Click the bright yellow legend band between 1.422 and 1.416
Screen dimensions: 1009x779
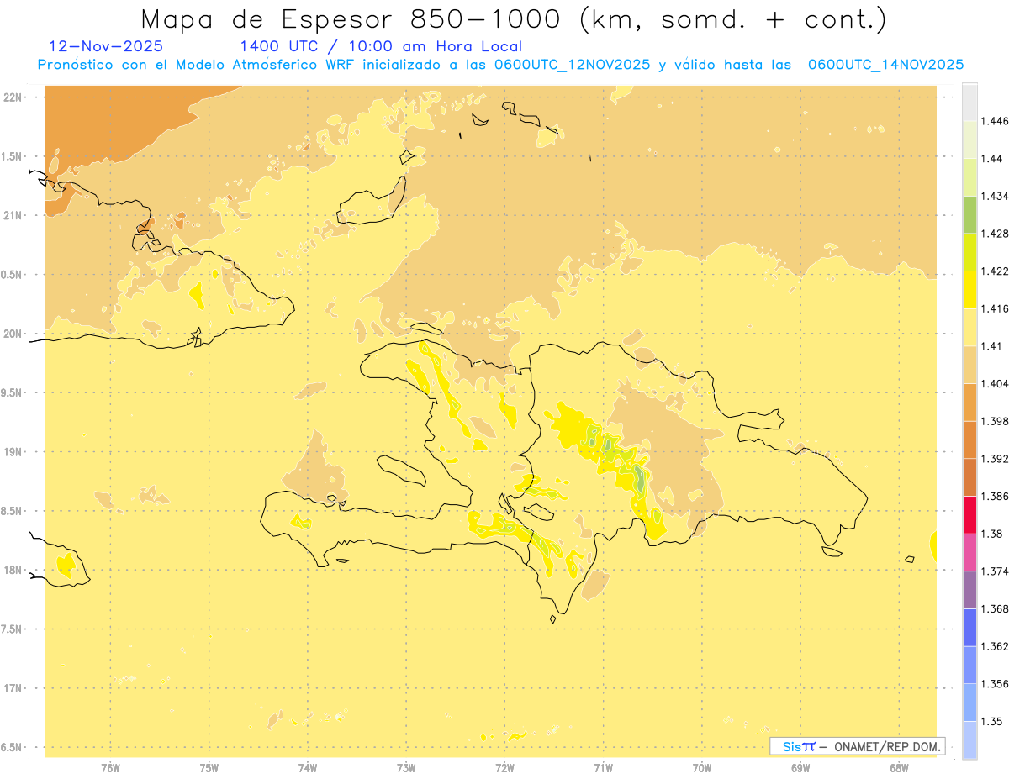pos(969,290)
